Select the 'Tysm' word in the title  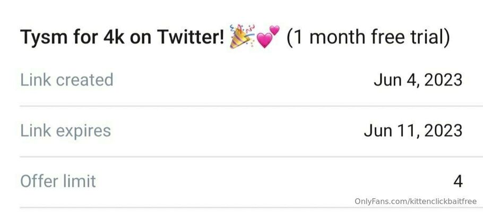44,38
